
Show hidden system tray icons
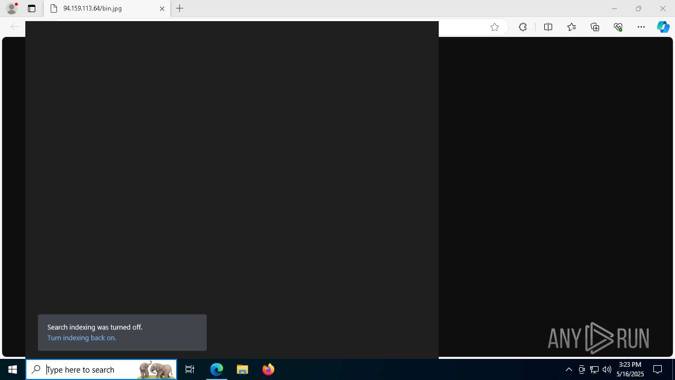tap(568, 369)
